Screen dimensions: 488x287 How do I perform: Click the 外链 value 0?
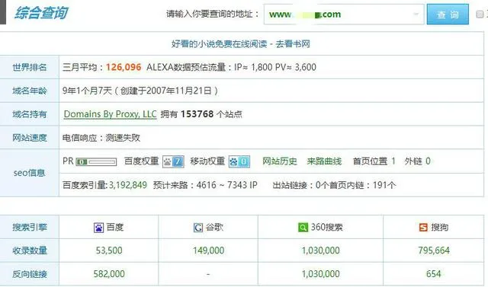(428, 161)
